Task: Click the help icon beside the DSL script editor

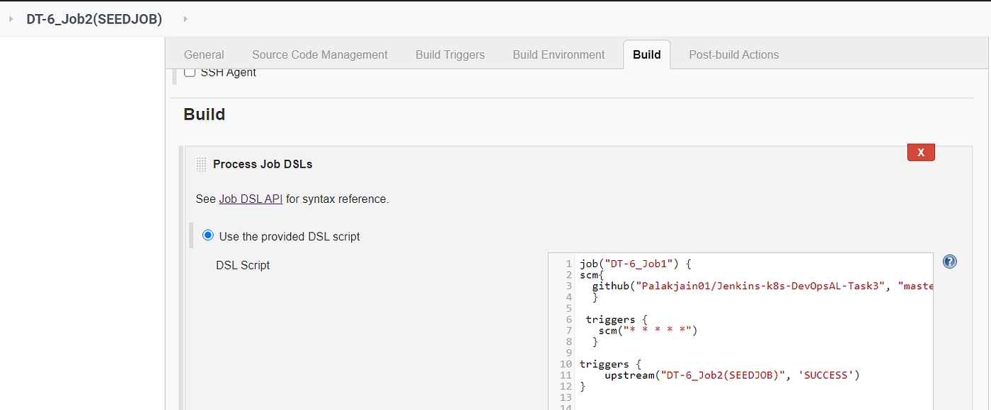Action: coord(949,262)
